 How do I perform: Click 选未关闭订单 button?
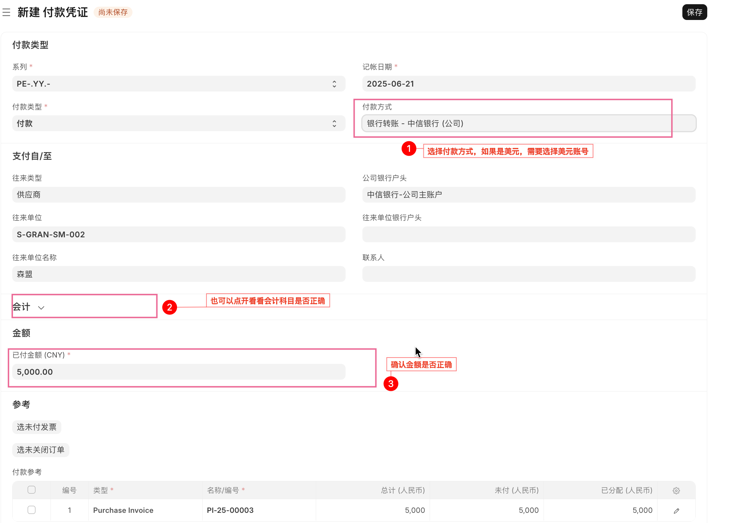[x=41, y=450]
